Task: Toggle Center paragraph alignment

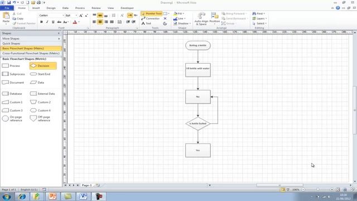Action: [100, 22]
